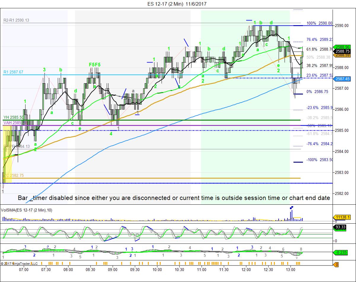Click the Bar_timer disabled message
The height and width of the screenshot is (282, 356).
click(x=174, y=198)
